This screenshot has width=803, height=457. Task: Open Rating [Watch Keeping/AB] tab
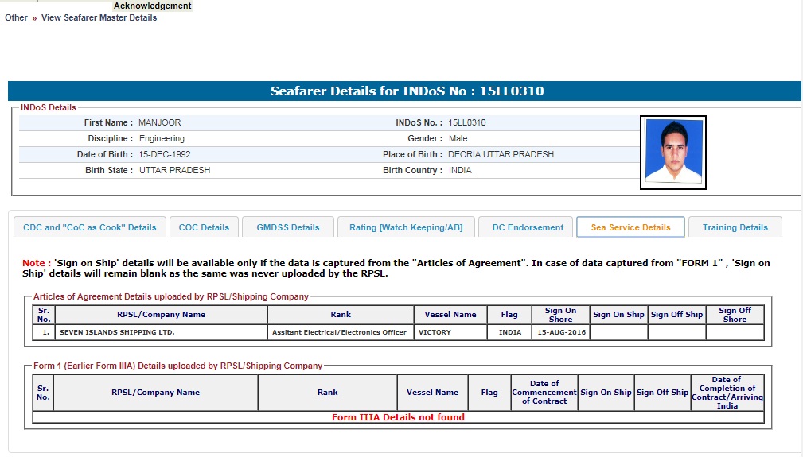(x=406, y=227)
